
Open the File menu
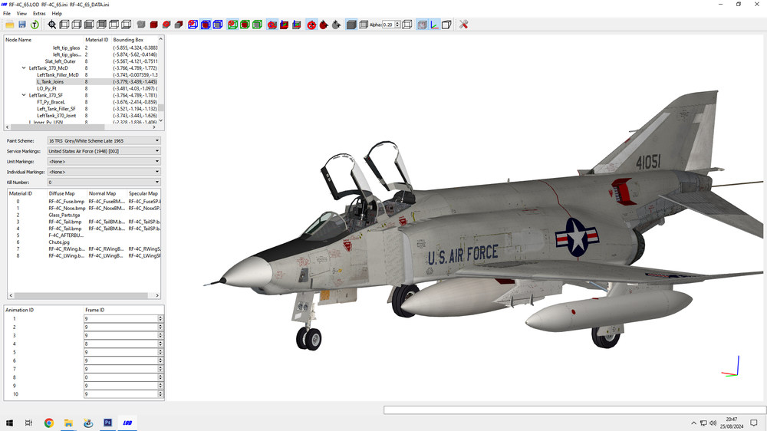point(7,14)
